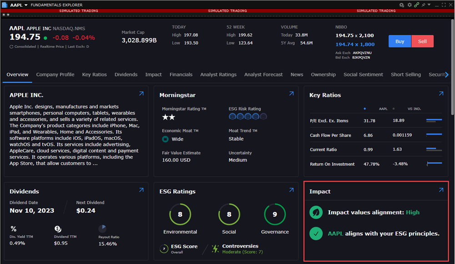The width and height of the screenshot is (455, 264).
Task: Click the ESG Risk Rating globe icons
Action: point(248,116)
